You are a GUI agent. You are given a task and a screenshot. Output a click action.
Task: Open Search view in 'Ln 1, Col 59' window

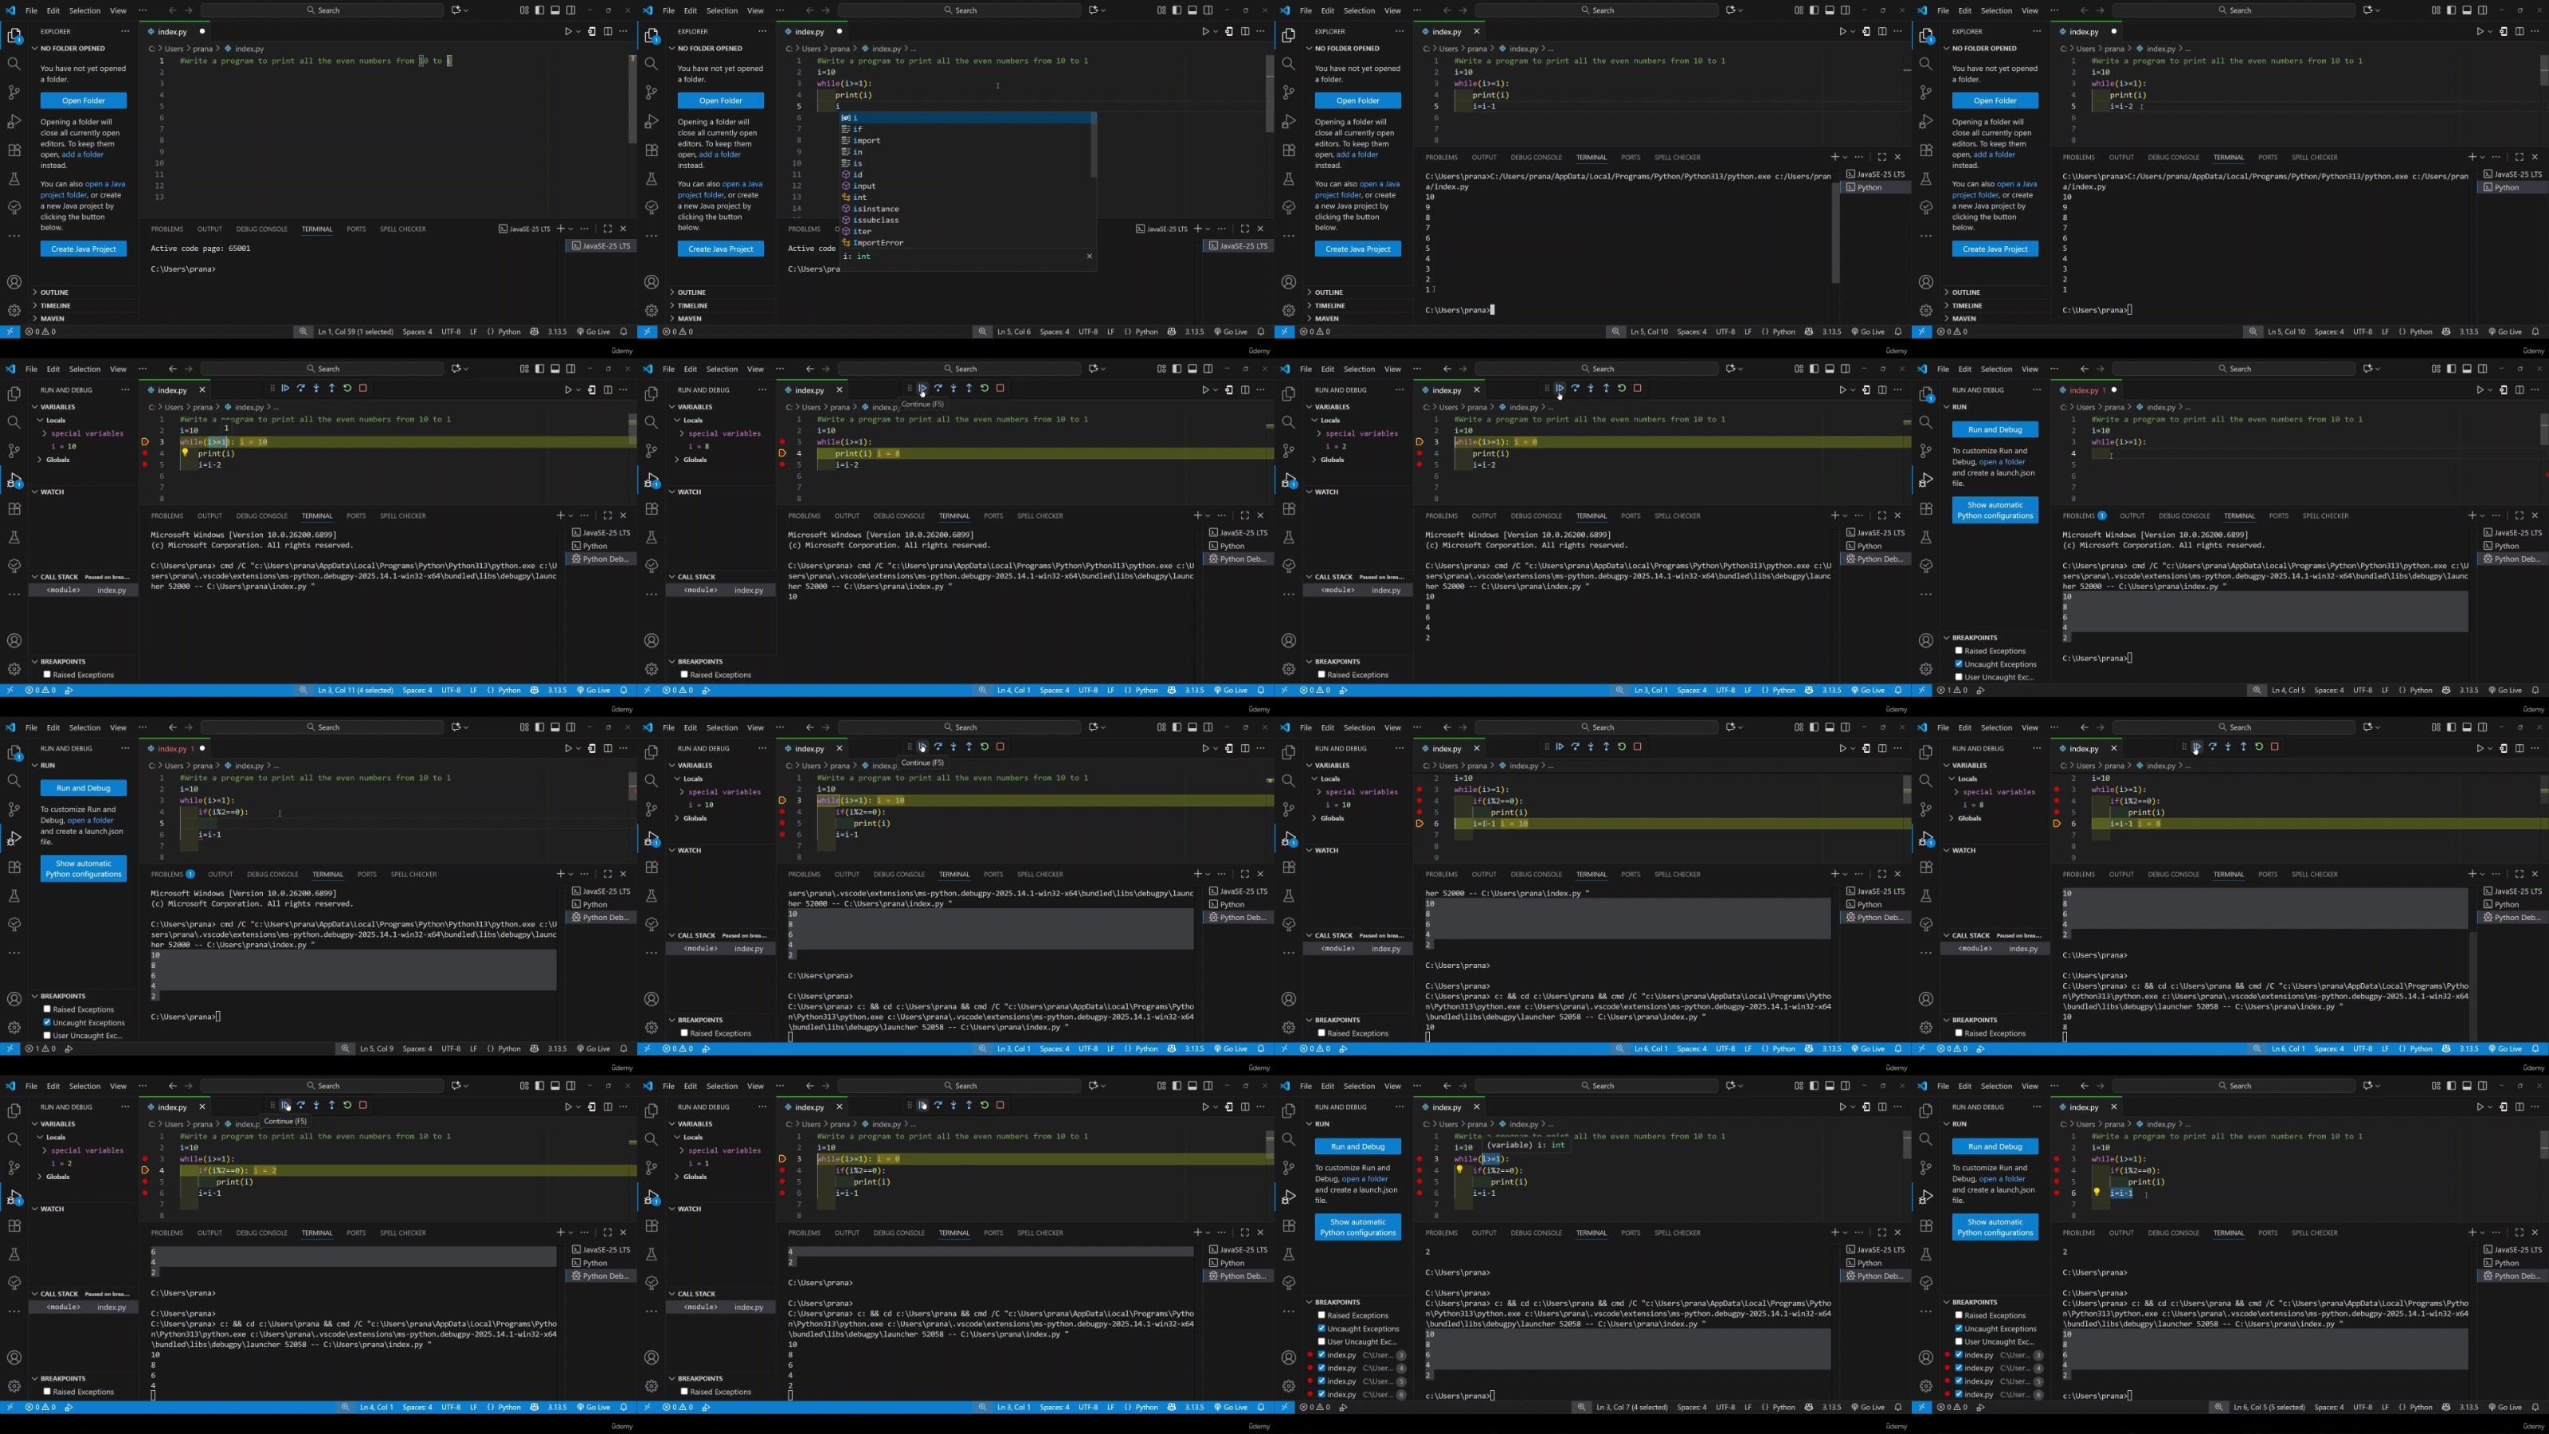[14, 64]
